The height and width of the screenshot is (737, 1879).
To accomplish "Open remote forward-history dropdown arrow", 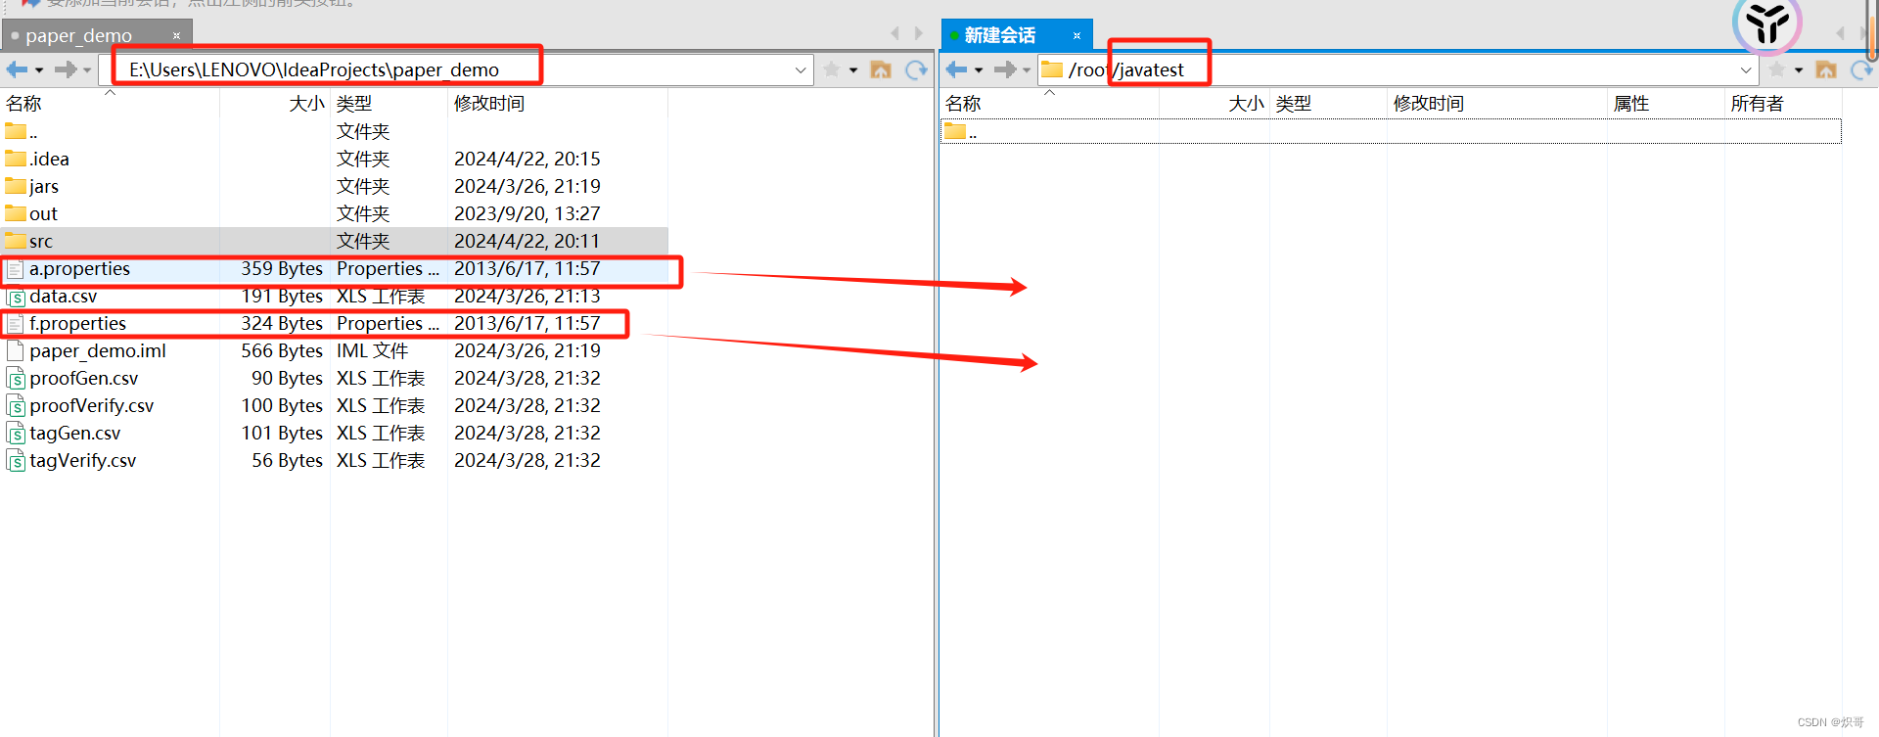I will (1027, 70).
